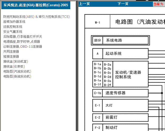Open the 电源插座,数字时钟,点烟器 link
Viewport: 165px width, 131px height.
(x=22, y=42)
